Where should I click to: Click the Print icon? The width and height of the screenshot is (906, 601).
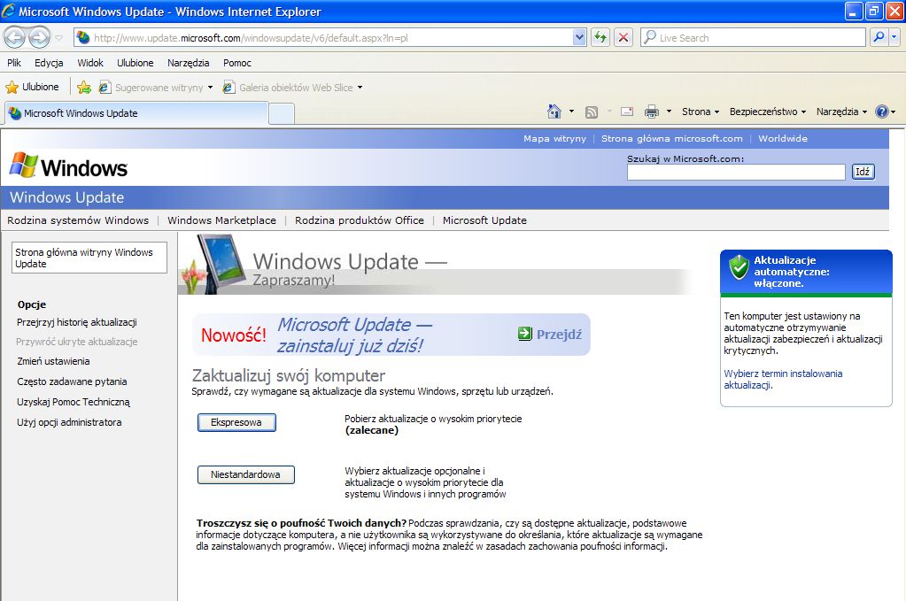pos(652,112)
